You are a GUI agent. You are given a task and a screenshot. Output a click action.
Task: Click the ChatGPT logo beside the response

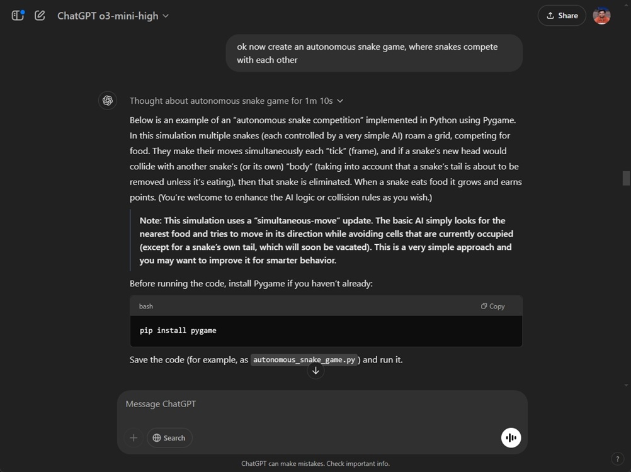click(x=108, y=101)
